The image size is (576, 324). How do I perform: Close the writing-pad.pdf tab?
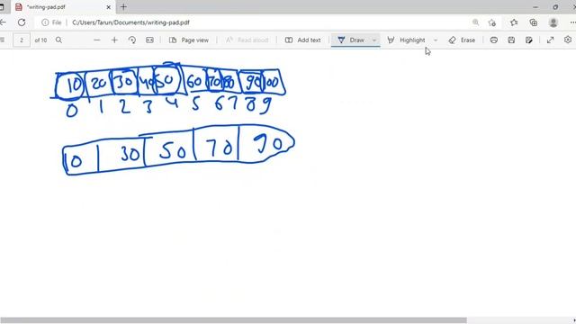pyautogui.click(x=108, y=7)
